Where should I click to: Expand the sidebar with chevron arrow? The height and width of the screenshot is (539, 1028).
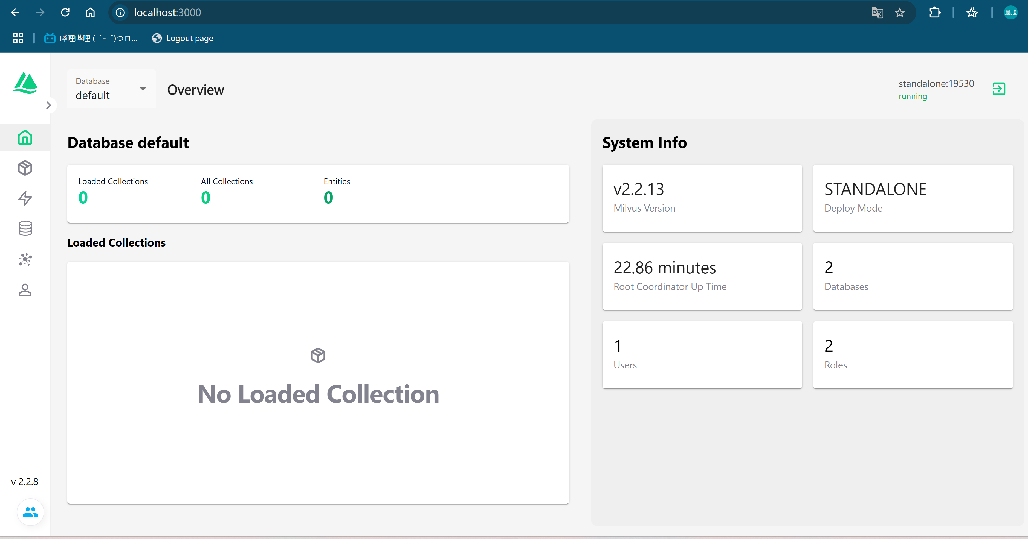49,105
